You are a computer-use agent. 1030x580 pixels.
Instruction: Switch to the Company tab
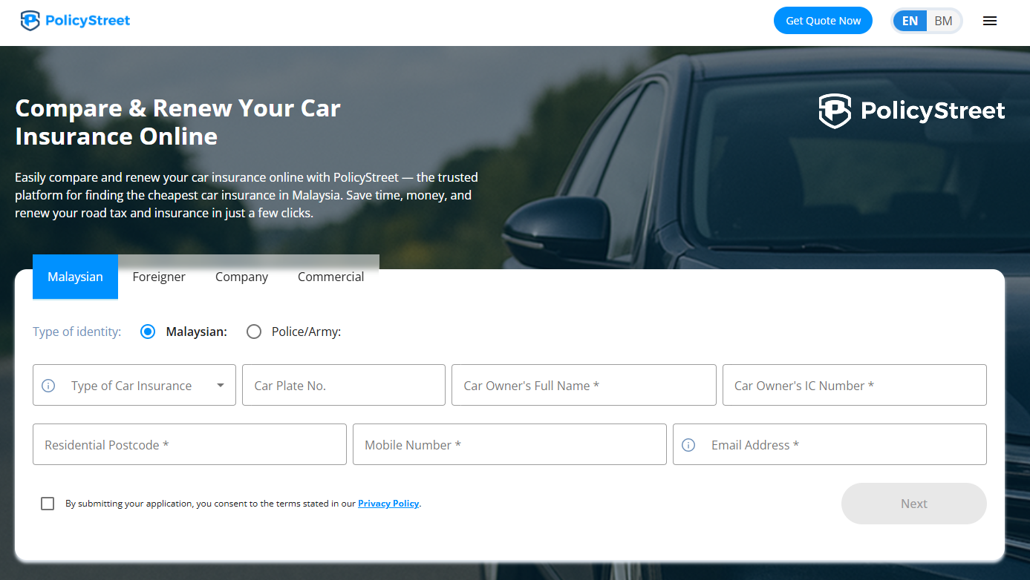click(x=241, y=277)
